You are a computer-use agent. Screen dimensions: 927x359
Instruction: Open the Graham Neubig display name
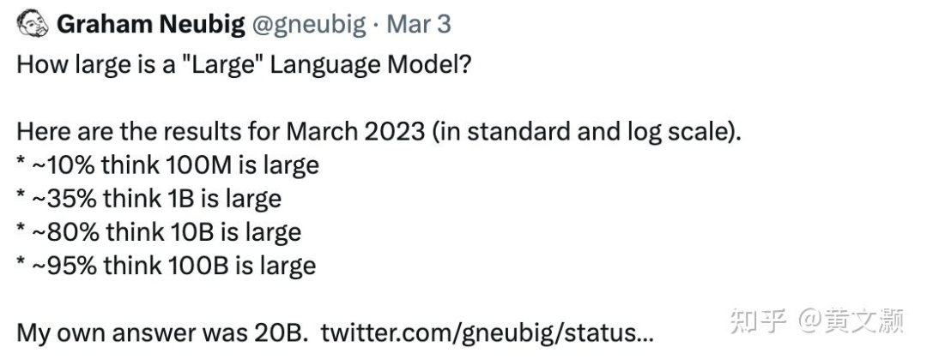151,25
